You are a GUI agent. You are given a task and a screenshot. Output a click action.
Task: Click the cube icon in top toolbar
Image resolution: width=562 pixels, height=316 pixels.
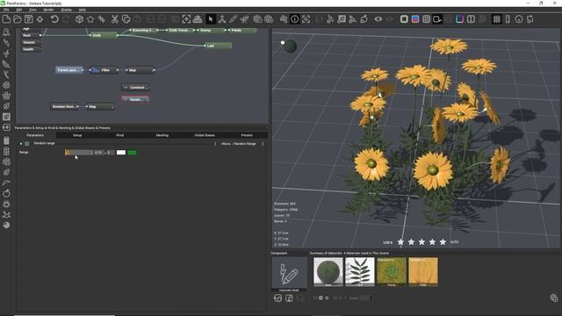pyautogui.click(x=79, y=19)
